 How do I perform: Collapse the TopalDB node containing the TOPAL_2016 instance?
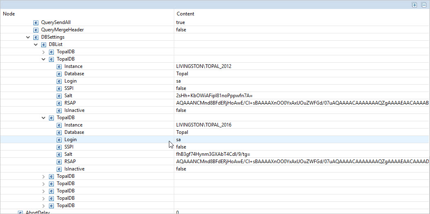pyautogui.click(x=44, y=118)
